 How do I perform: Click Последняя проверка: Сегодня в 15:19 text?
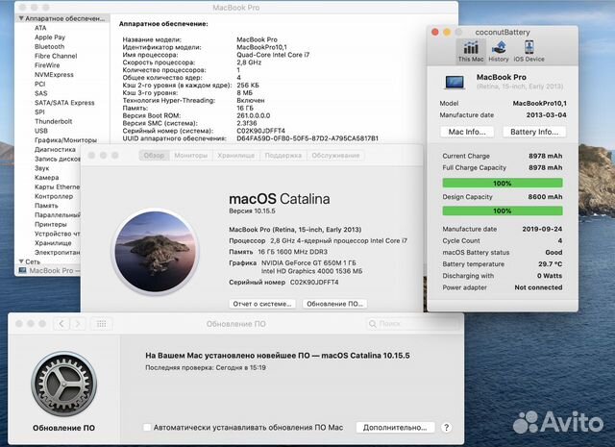[206, 368]
